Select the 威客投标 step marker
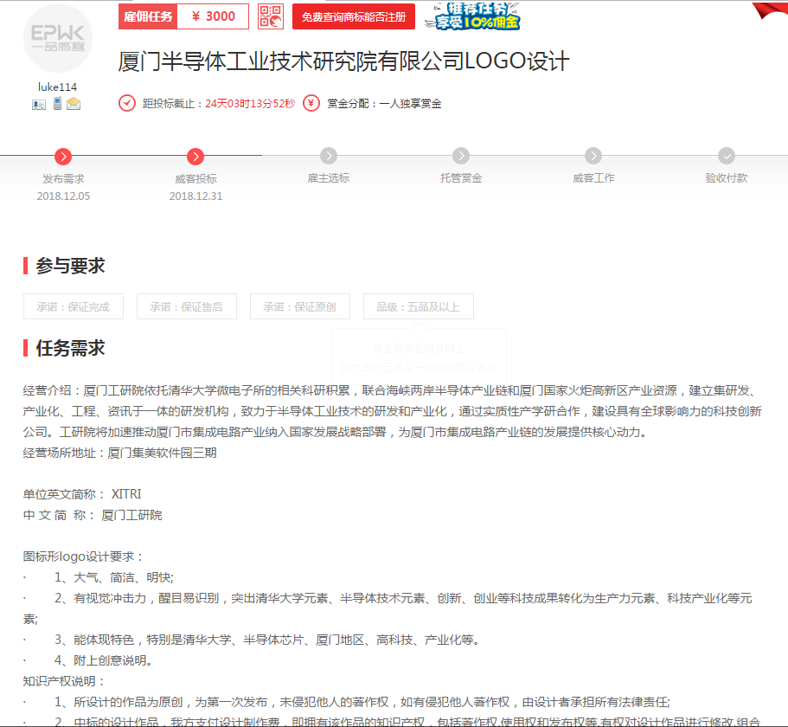The height and width of the screenshot is (727, 788). pos(195,157)
